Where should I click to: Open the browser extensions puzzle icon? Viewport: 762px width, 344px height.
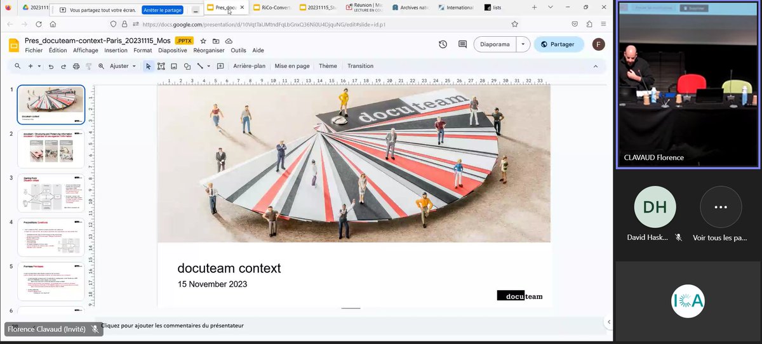pos(590,24)
